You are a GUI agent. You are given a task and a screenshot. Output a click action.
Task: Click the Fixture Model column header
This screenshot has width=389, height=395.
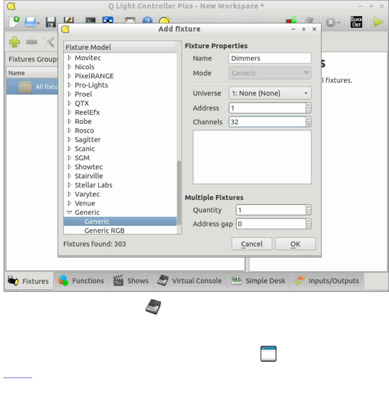click(120, 47)
